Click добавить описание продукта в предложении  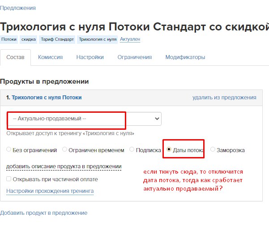pos(64,166)
